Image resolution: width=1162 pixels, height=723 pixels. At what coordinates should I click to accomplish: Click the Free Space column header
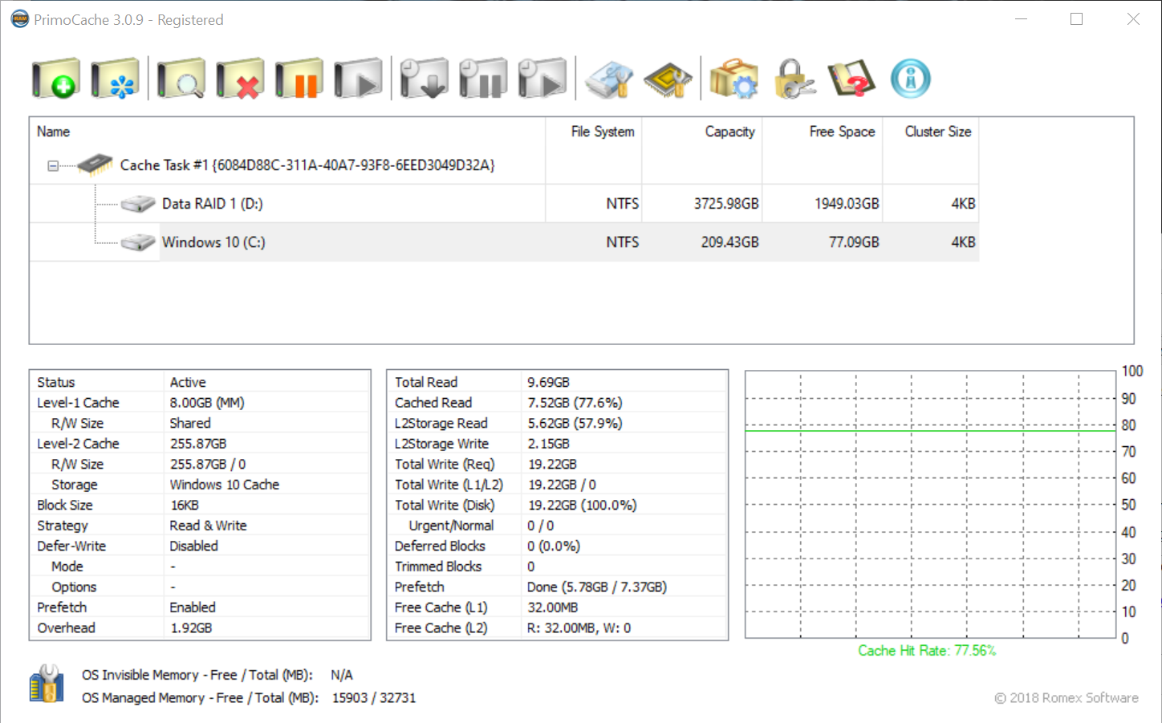point(823,132)
